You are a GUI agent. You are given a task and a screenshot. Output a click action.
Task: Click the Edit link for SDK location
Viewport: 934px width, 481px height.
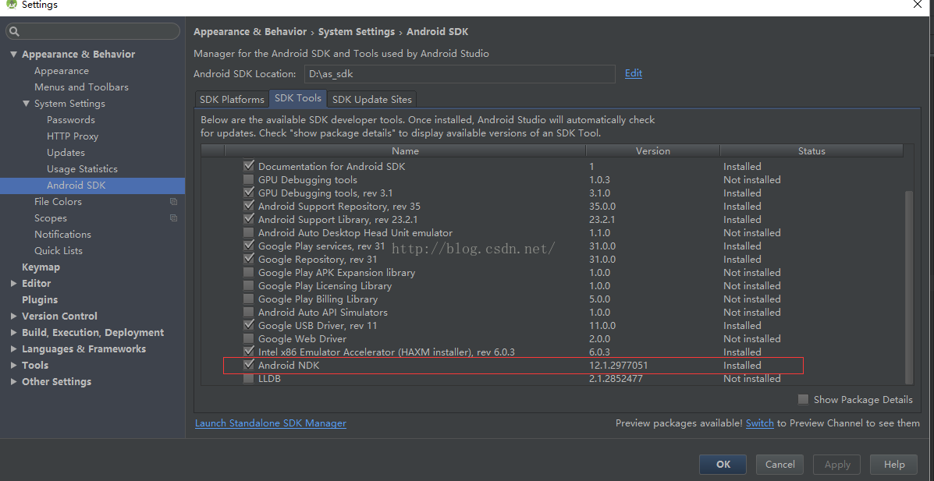pos(634,73)
